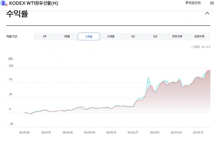Click the 26.02.27 date label on the axis
Screen dimensions: 214x141
[133, 132]
